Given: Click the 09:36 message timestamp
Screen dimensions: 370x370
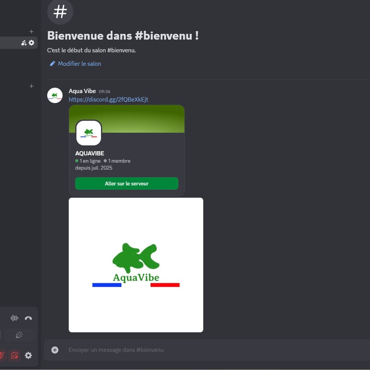Looking at the screenshot, I should coord(105,92).
